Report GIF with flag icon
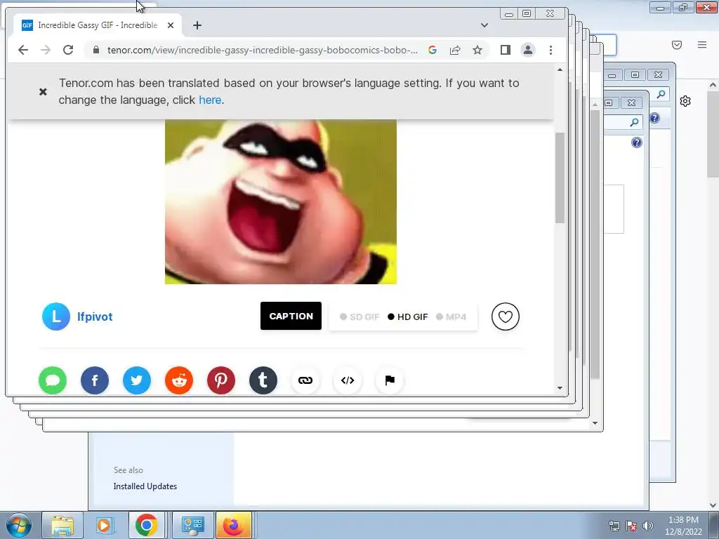This screenshot has width=719, height=539. (390, 380)
